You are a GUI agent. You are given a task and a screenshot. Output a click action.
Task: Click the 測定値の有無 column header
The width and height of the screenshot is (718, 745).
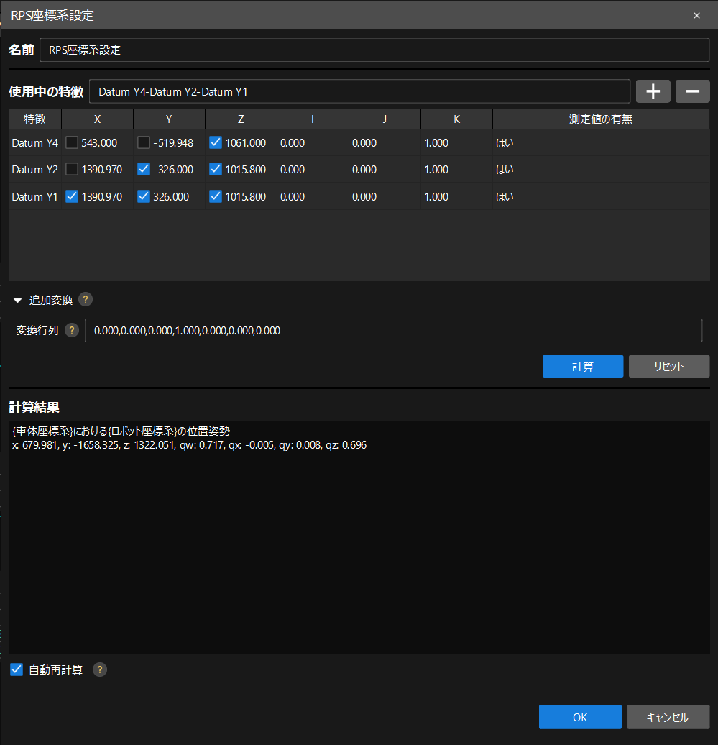[601, 119]
